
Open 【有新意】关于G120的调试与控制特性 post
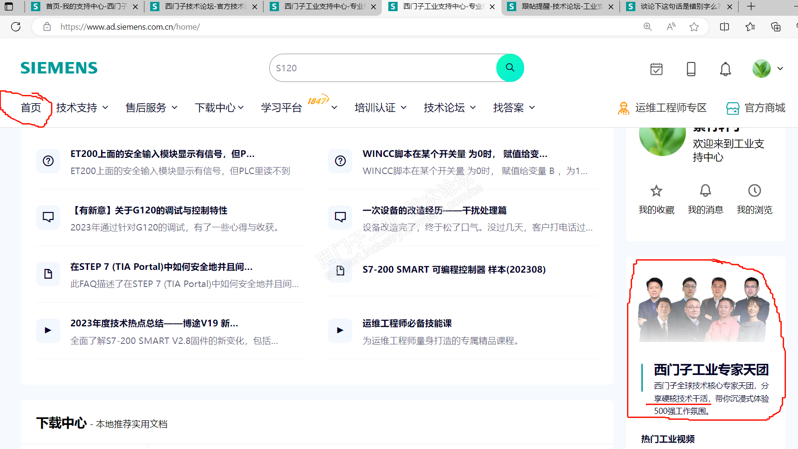point(149,210)
